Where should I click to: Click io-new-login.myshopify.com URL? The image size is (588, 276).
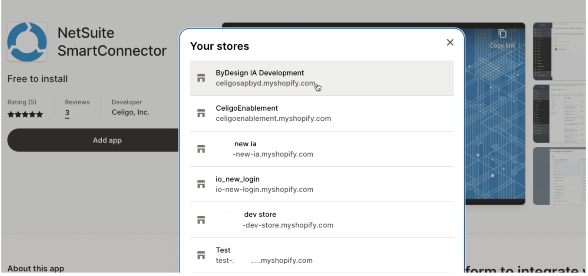pyautogui.click(x=265, y=190)
